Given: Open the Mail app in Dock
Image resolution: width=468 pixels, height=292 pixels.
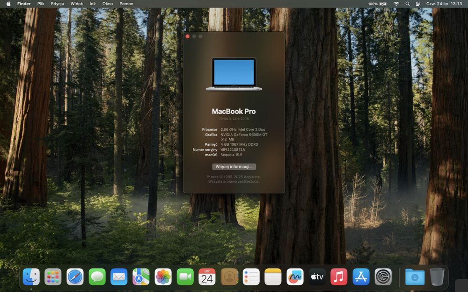Looking at the screenshot, I should [119, 277].
